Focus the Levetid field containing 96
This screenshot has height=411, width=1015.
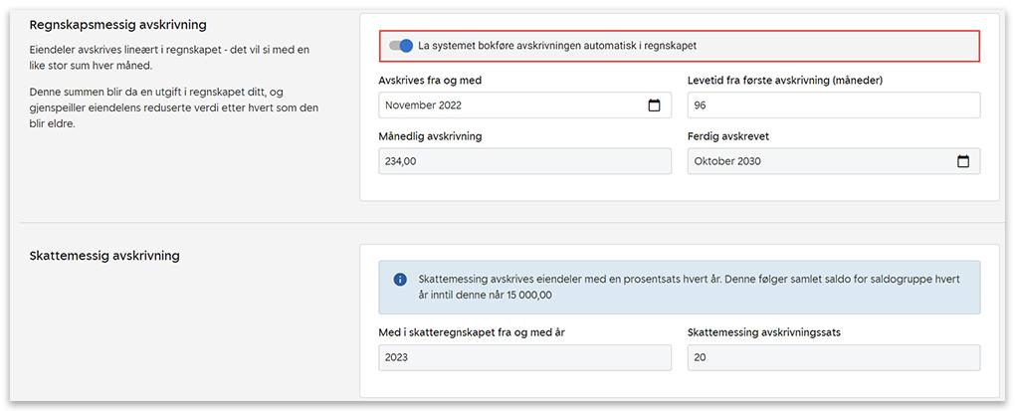833,105
